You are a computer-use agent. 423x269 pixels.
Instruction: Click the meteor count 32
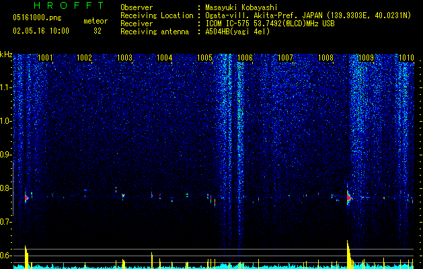pos(98,31)
